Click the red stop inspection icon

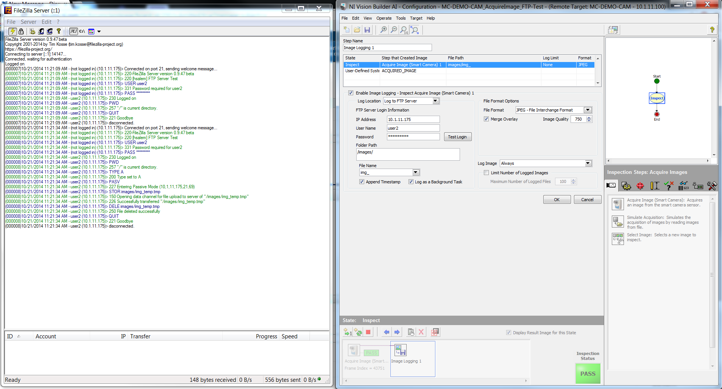click(368, 332)
